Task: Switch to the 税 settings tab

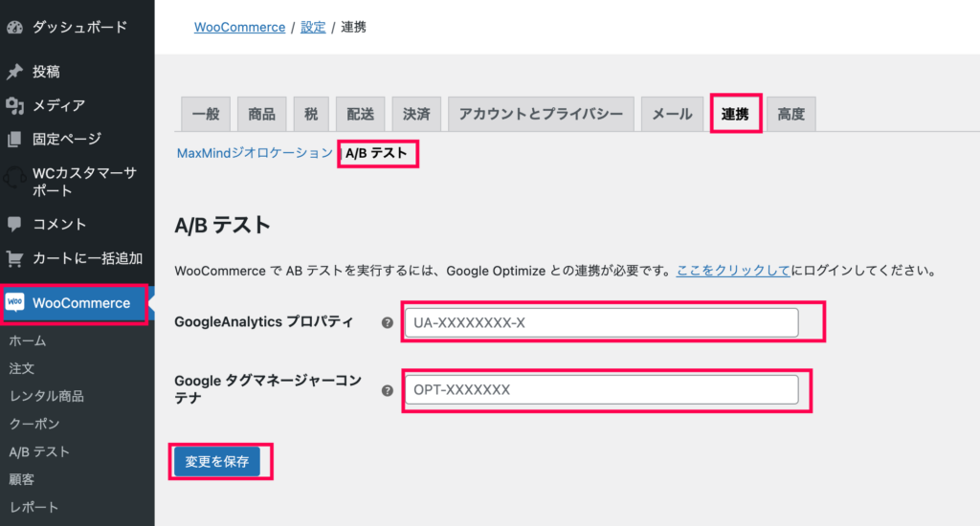Action: click(311, 115)
